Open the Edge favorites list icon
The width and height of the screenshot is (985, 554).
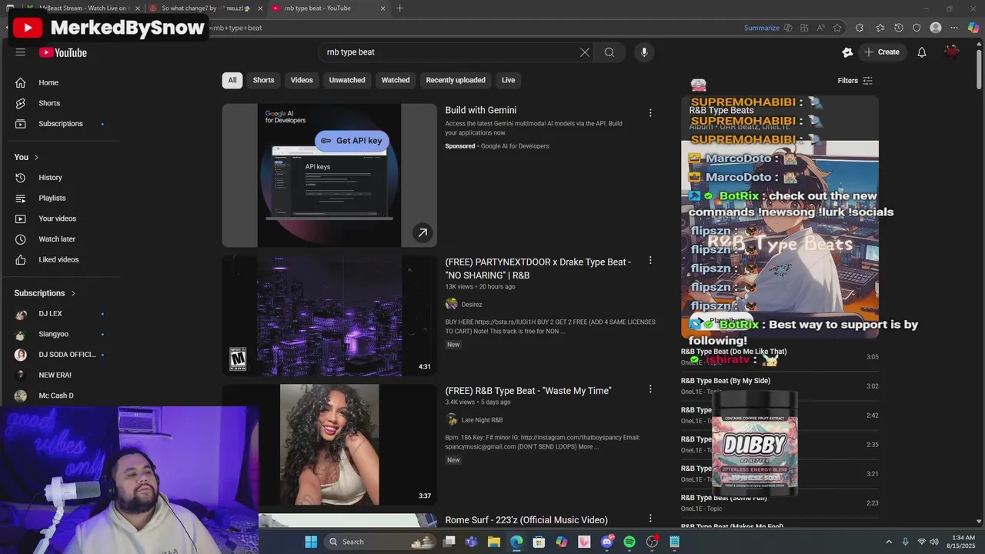point(880,28)
